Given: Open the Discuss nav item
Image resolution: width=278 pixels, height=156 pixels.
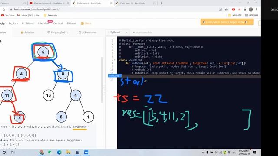Looking at the screenshot, I should pos(71,23).
